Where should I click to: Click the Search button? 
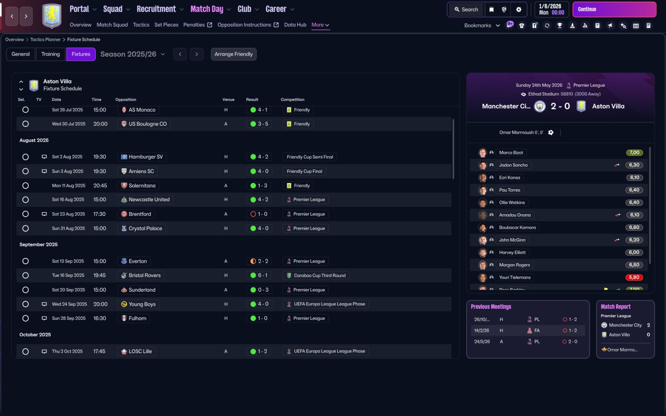coord(466,9)
